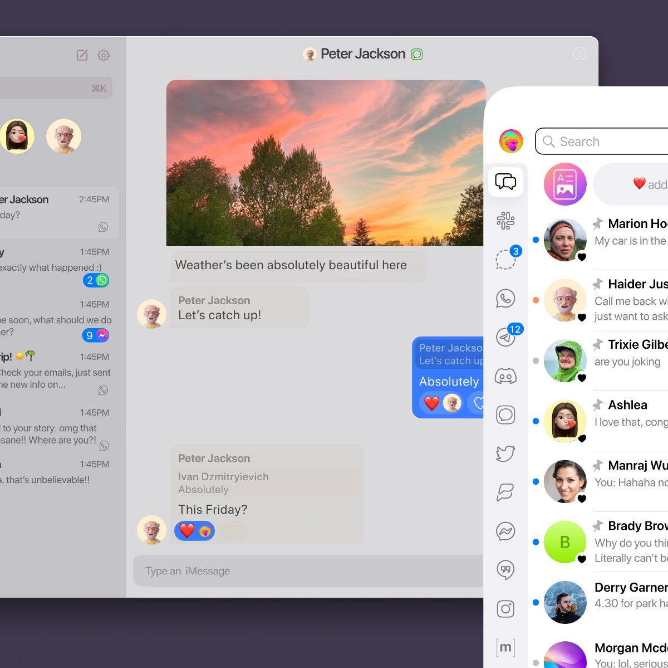Image resolution: width=668 pixels, height=668 pixels.
Task: Click the ⌘K search bar in left window
Action: click(56, 88)
